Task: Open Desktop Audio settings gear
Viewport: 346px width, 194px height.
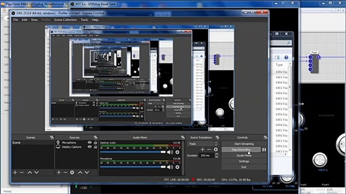Action: coord(177,152)
